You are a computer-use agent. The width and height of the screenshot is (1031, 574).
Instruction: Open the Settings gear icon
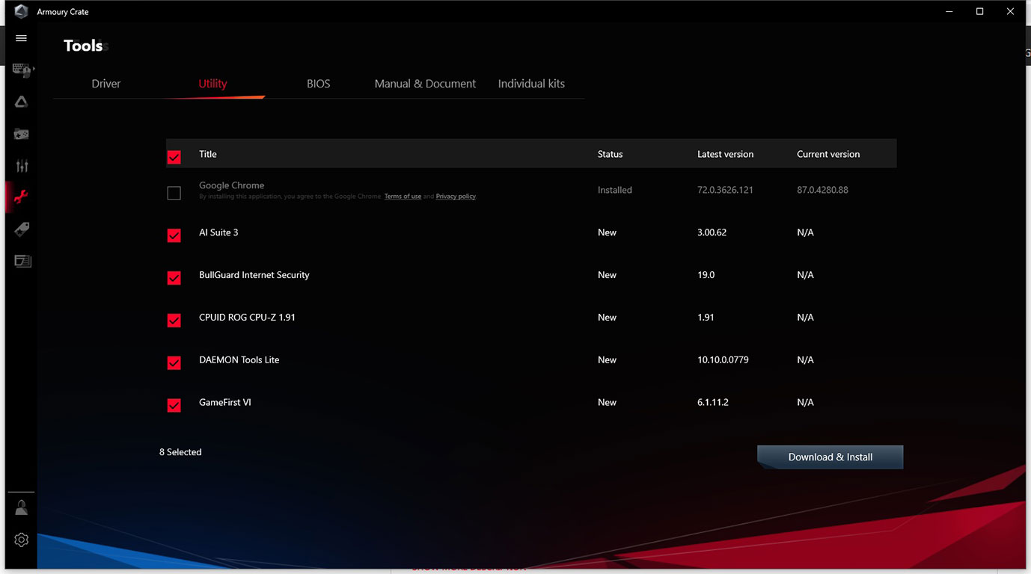click(x=22, y=540)
